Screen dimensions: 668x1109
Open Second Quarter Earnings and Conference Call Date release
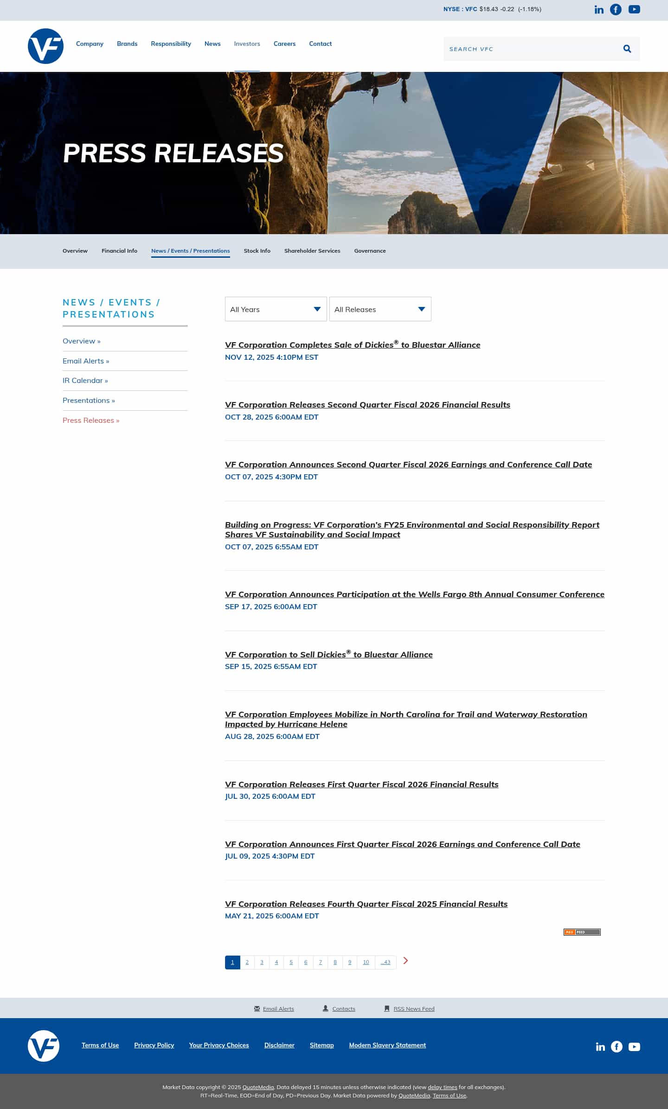pos(408,465)
